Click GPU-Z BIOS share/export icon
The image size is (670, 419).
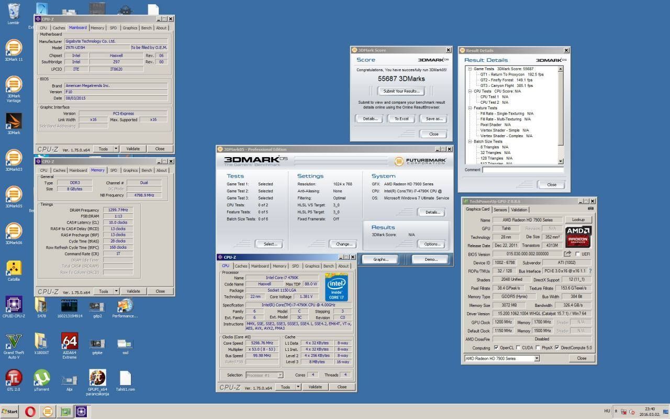click(x=567, y=254)
